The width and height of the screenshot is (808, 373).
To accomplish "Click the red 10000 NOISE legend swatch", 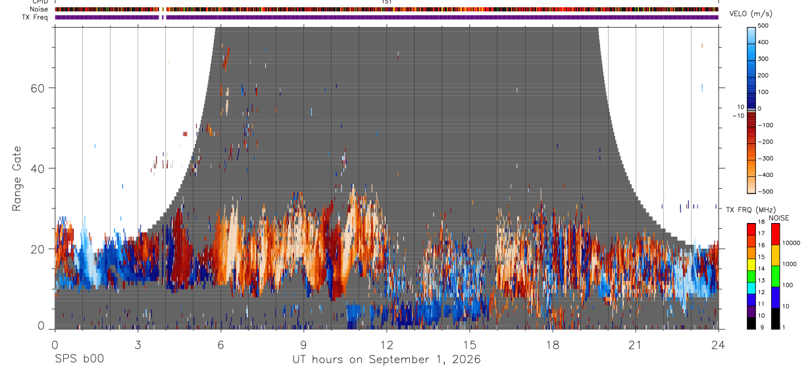I will coord(774,234).
